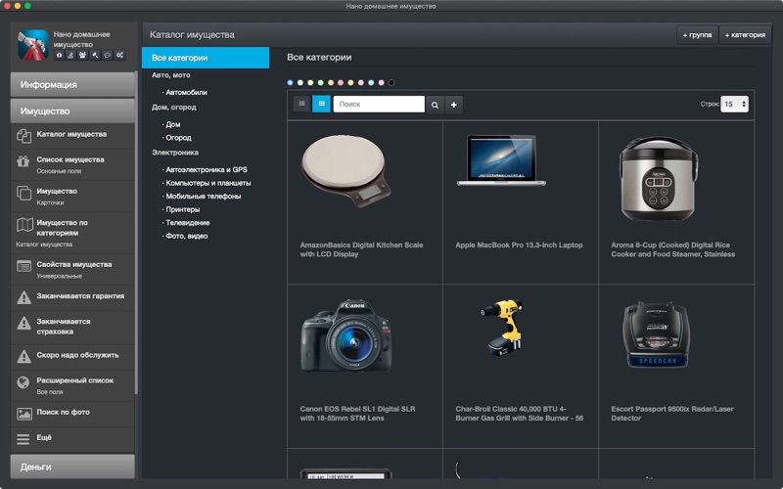783x489 pixels.
Task: Click the map icon for Имущество по категориям
Action: [x=24, y=225]
